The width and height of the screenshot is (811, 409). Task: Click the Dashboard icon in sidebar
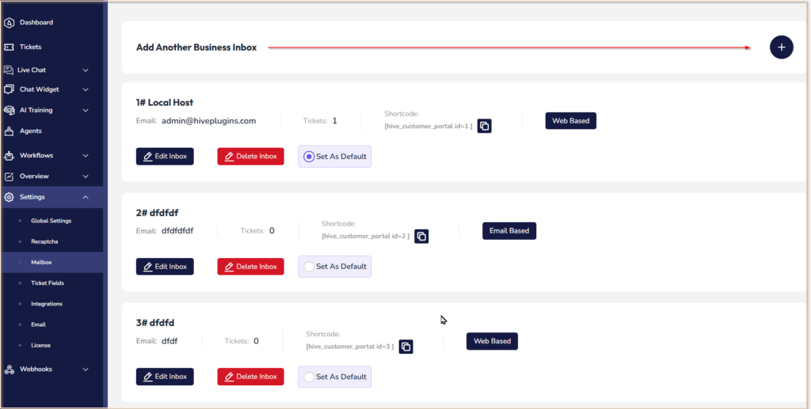[x=9, y=23]
